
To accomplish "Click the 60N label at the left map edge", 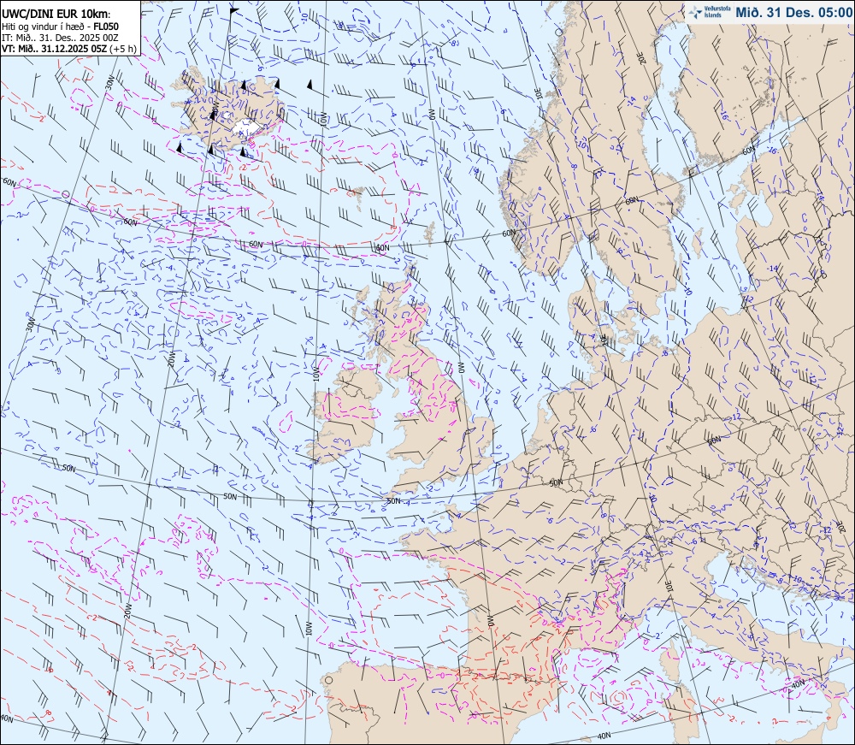I will (9, 182).
